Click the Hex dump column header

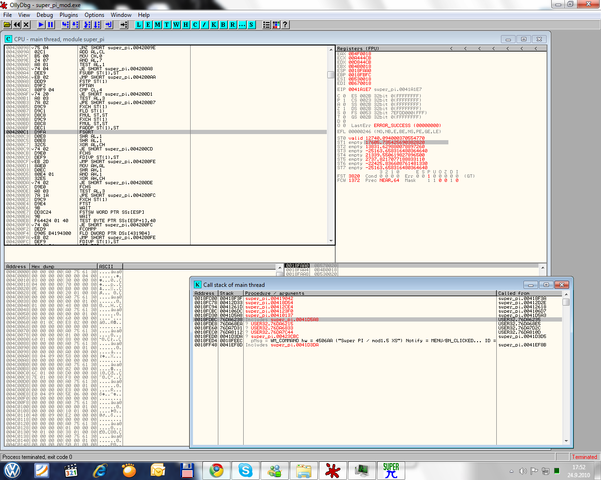[63, 266]
